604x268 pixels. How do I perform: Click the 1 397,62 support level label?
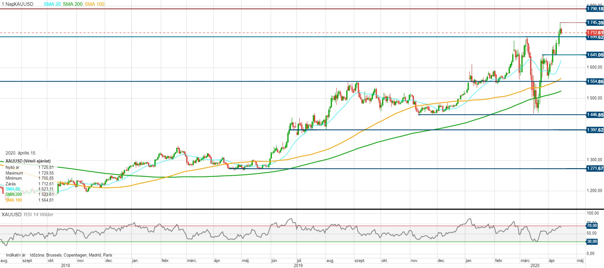click(595, 130)
